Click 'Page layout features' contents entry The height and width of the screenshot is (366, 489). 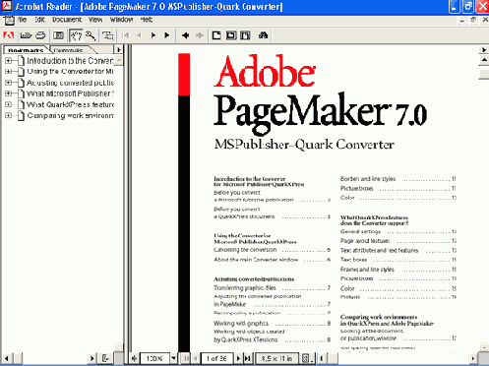pos(365,241)
